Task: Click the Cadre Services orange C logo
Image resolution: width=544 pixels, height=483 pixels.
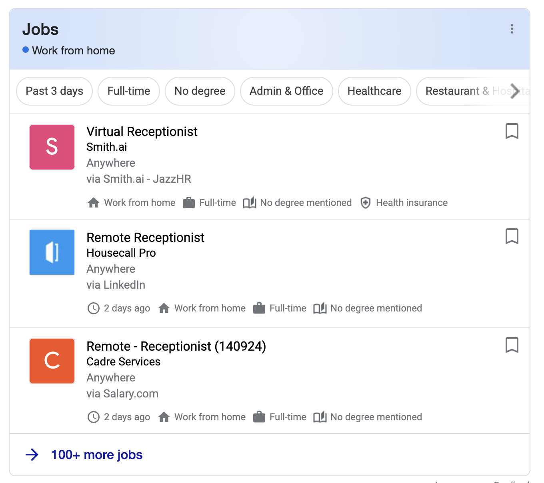Action: (x=52, y=361)
